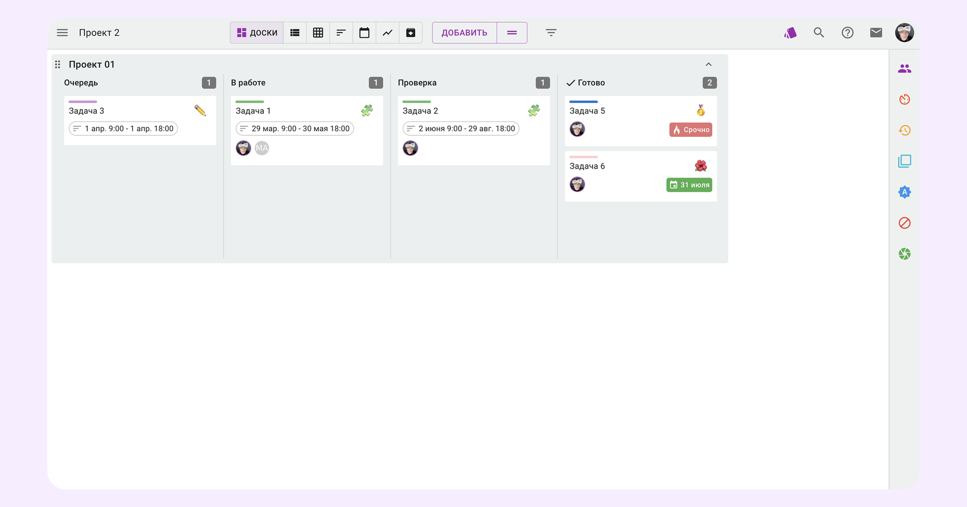Switch to the table grid view

(x=318, y=33)
